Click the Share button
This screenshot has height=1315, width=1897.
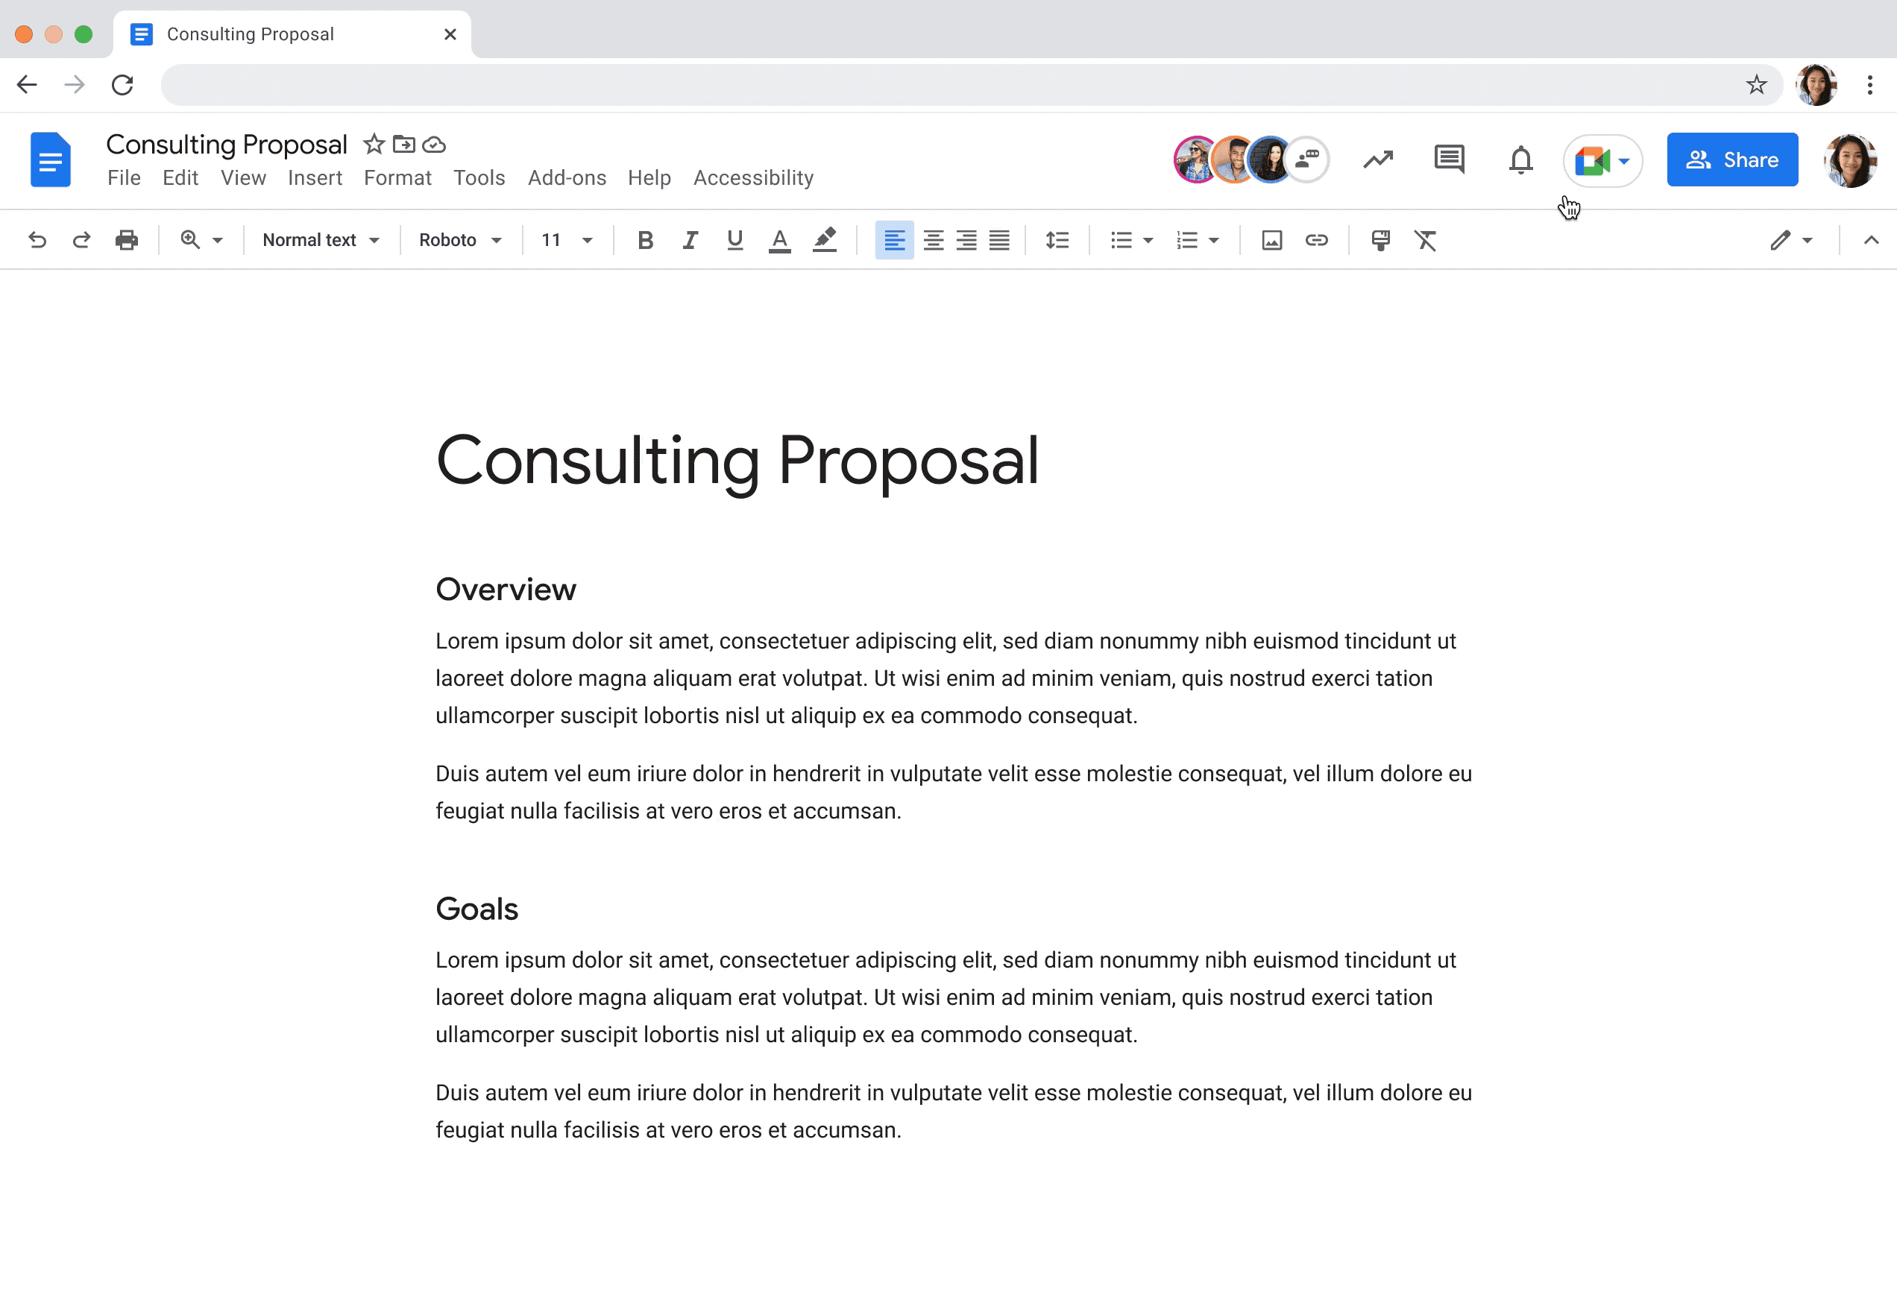[1733, 160]
